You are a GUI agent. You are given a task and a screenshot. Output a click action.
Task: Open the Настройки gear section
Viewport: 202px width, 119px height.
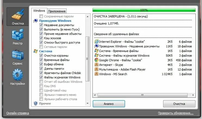click(x=18, y=77)
